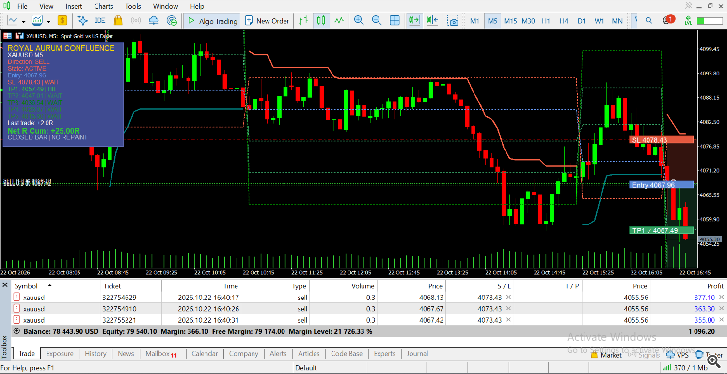
Task: Click the tile windows grid icon
Action: pos(395,20)
